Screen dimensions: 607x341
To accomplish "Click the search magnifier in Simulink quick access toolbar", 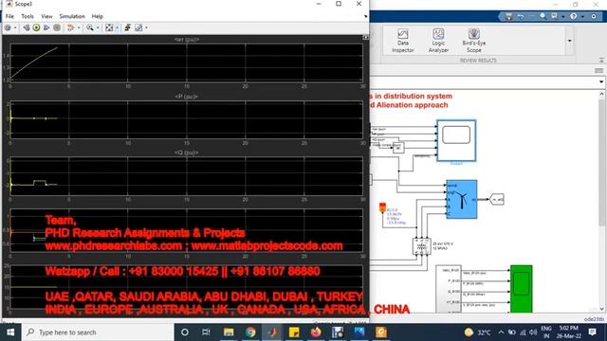I will coord(543,16).
